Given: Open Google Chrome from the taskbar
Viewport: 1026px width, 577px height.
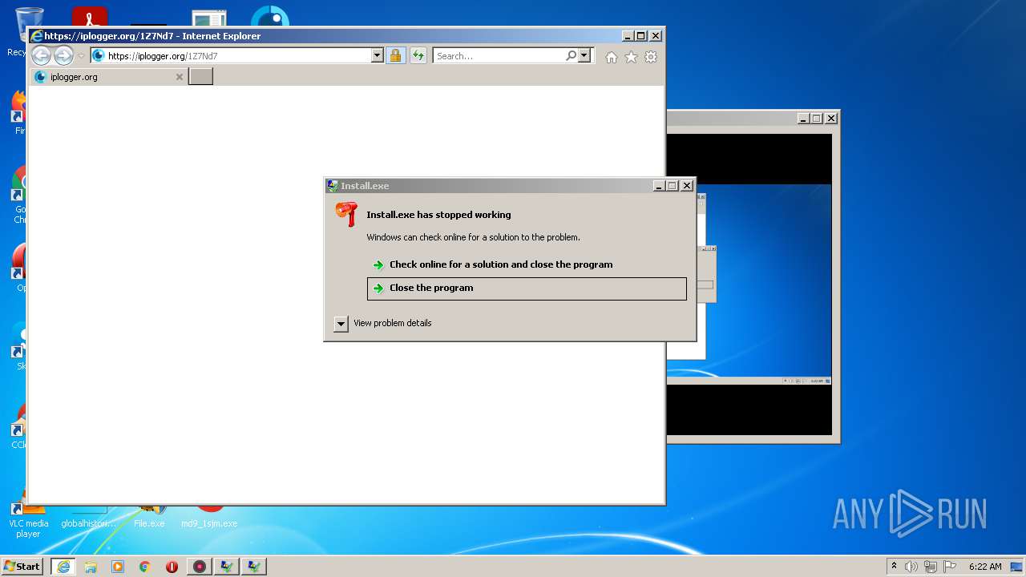Looking at the screenshot, I should pos(145,566).
